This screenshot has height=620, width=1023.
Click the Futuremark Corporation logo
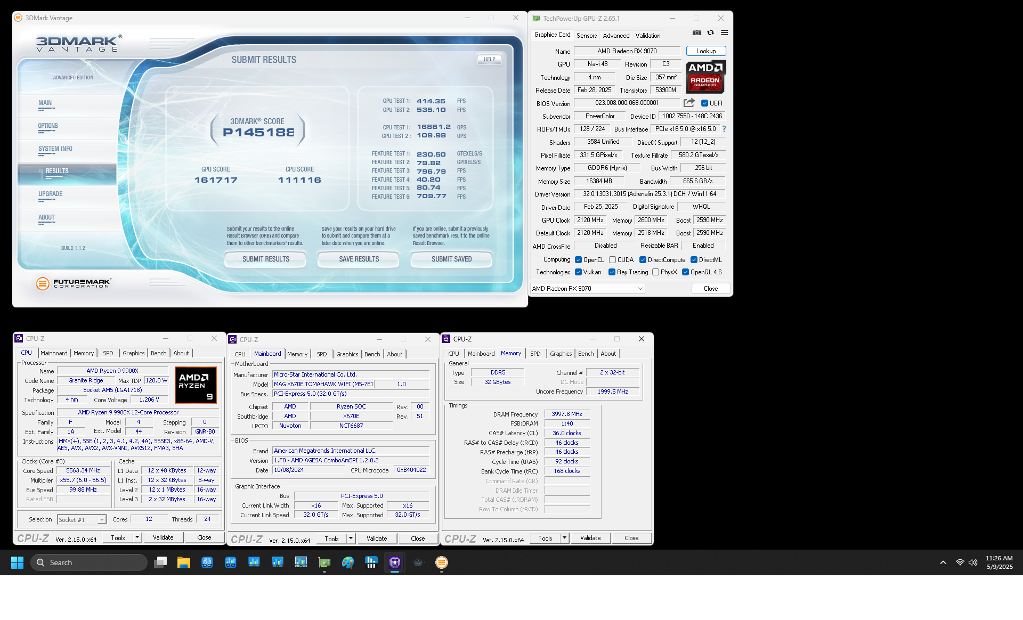74,283
